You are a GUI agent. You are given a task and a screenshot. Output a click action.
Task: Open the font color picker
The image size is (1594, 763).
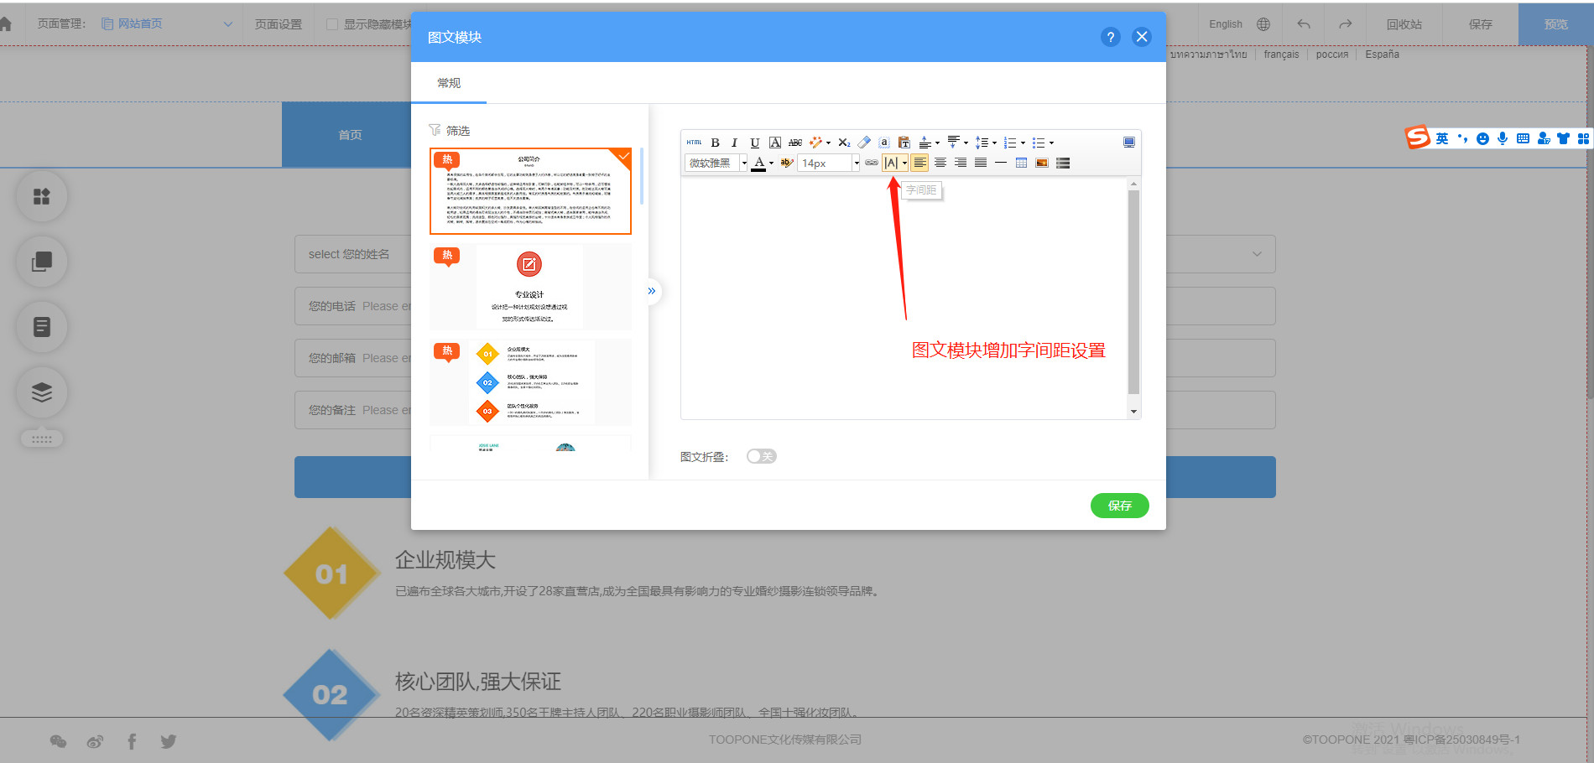coord(771,163)
